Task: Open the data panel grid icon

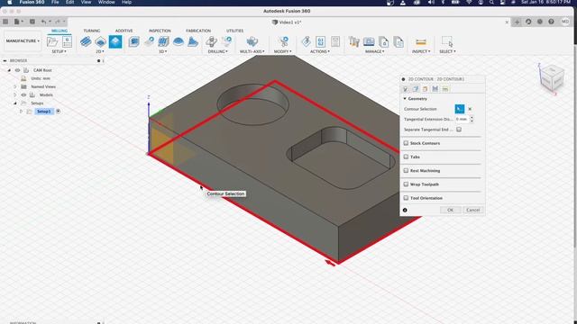Action: point(5,22)
